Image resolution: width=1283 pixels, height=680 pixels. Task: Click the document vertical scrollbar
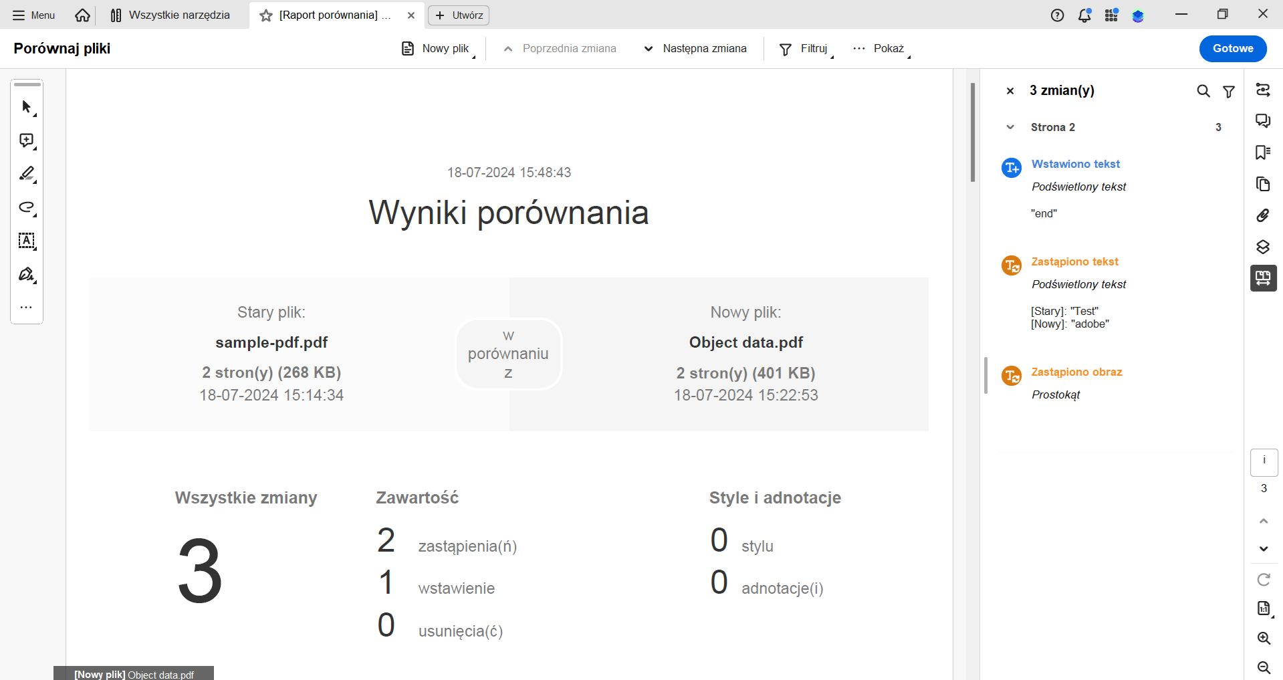[973, 132]
